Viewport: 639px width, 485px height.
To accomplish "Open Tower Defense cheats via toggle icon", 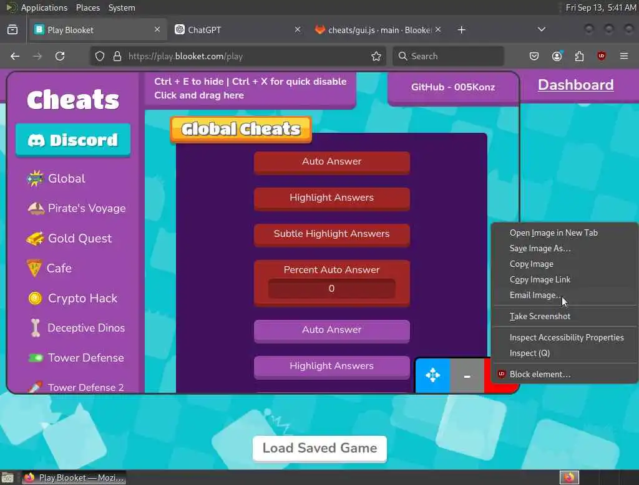I will coord(36,358).
